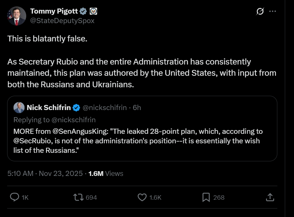
Task: Click the 1.6M Views count
Action: click(x=105, y=174)
